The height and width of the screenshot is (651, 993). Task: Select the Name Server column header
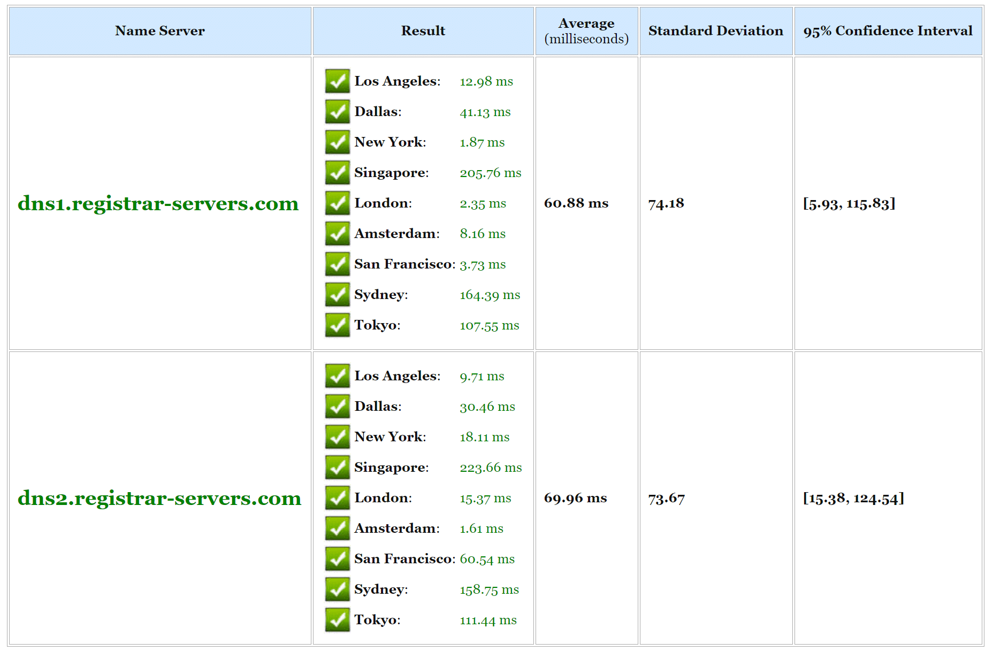[x=159, y=30]
